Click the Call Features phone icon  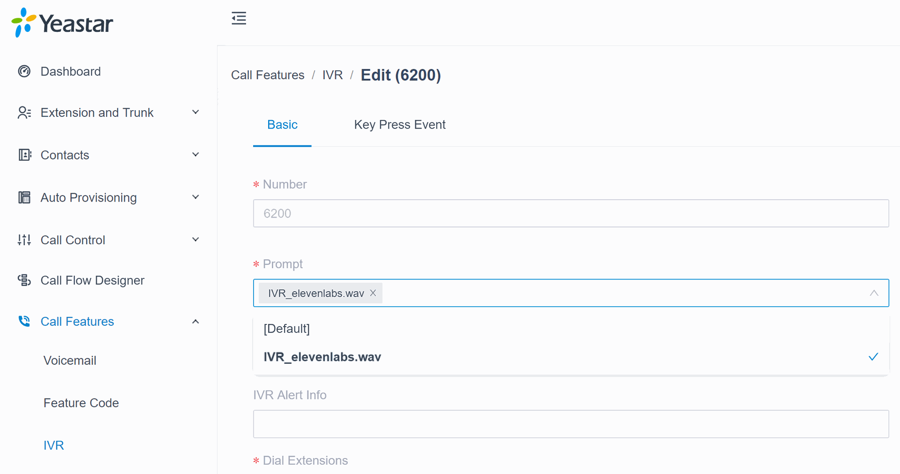[24, 321]
